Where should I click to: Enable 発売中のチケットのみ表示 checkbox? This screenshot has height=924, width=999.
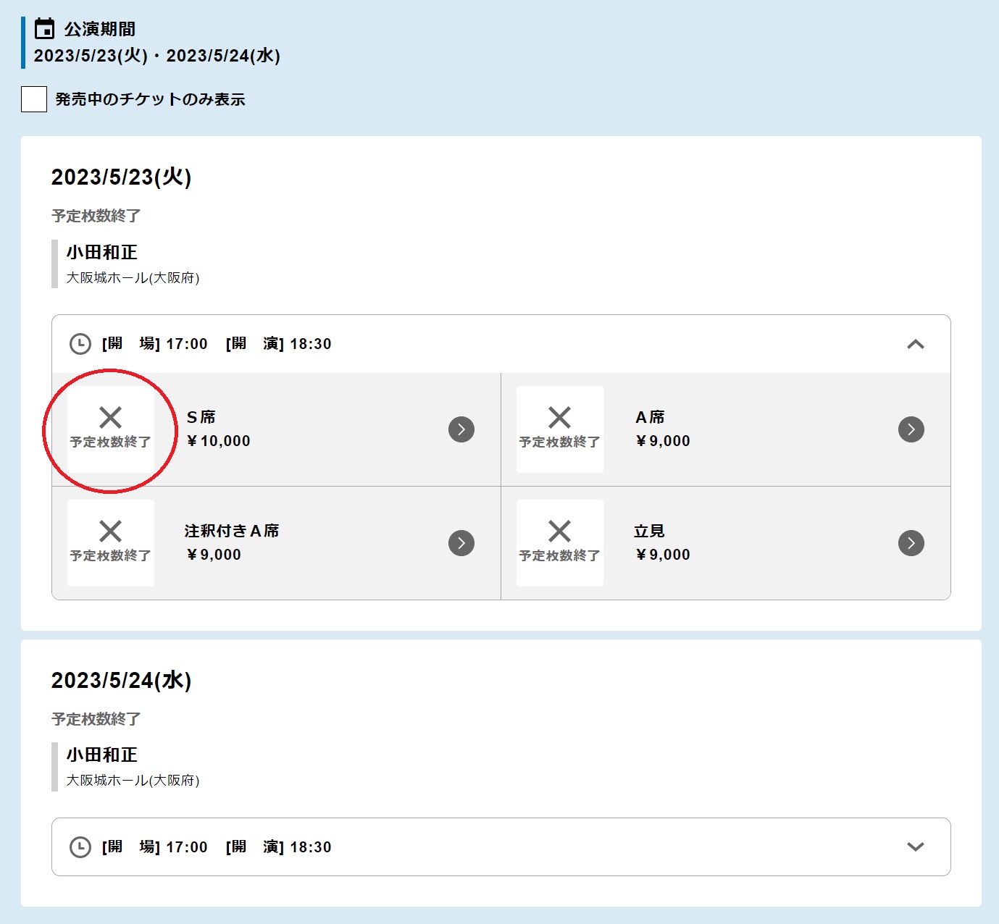(x=34, y=99)
